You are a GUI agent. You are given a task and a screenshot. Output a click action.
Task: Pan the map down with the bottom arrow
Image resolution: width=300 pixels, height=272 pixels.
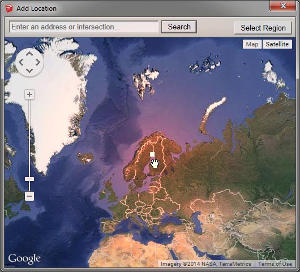(29, 71)
